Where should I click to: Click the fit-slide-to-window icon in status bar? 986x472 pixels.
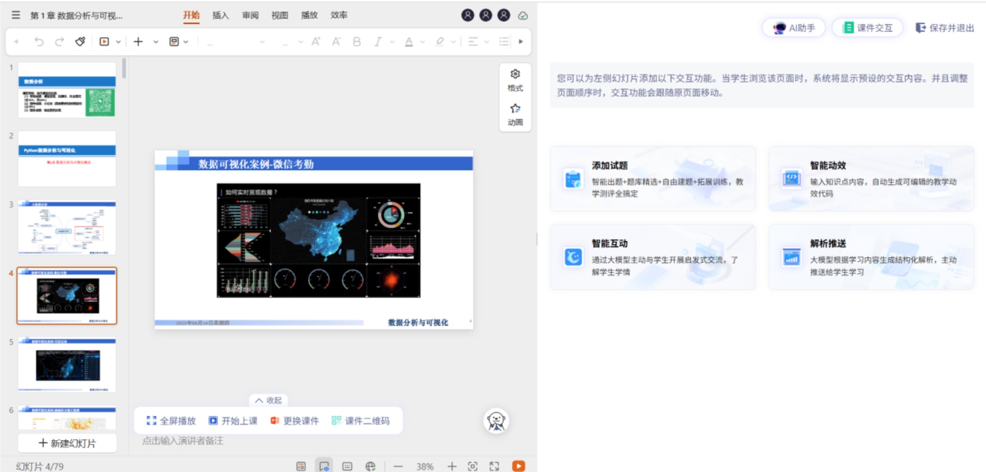pos(473,466)
